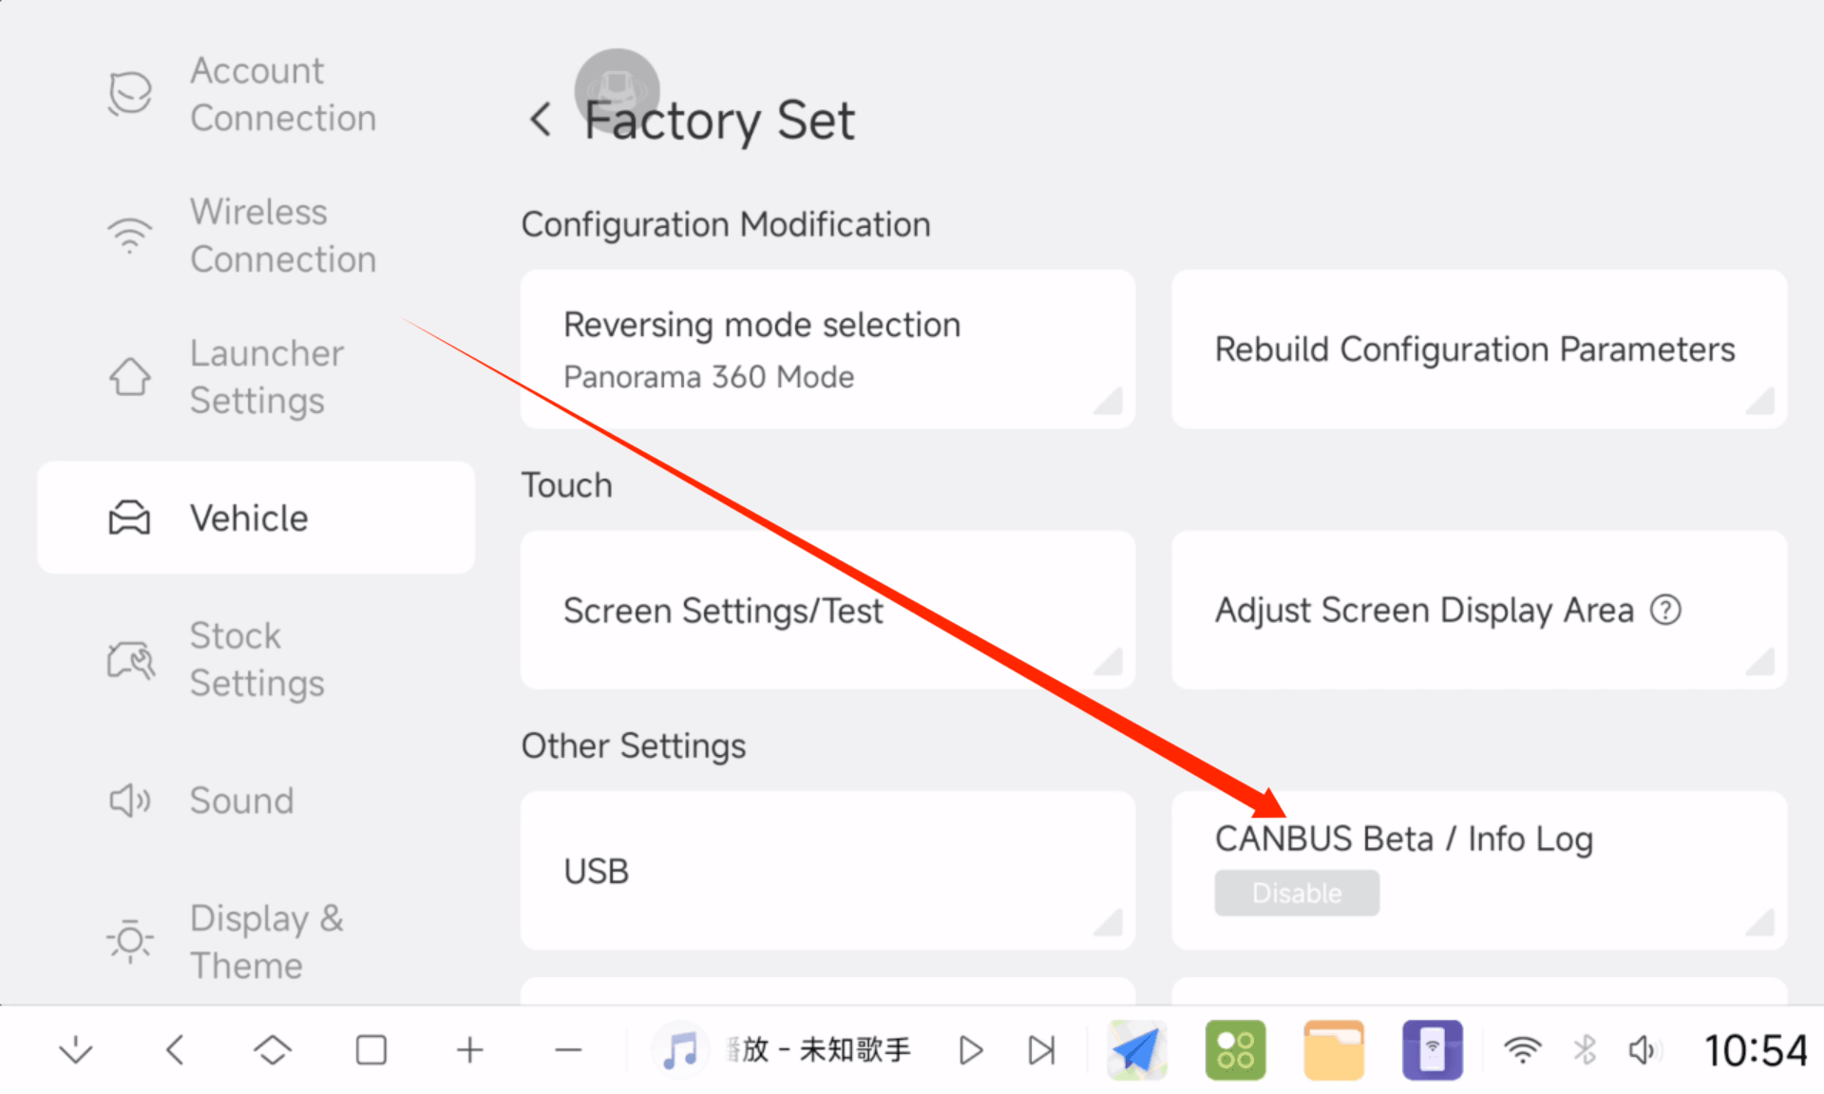This screenshot has height=1094, width=1824.
Task: Tap the Bluetooth status icon
Action: [x=1585, y=1050]
